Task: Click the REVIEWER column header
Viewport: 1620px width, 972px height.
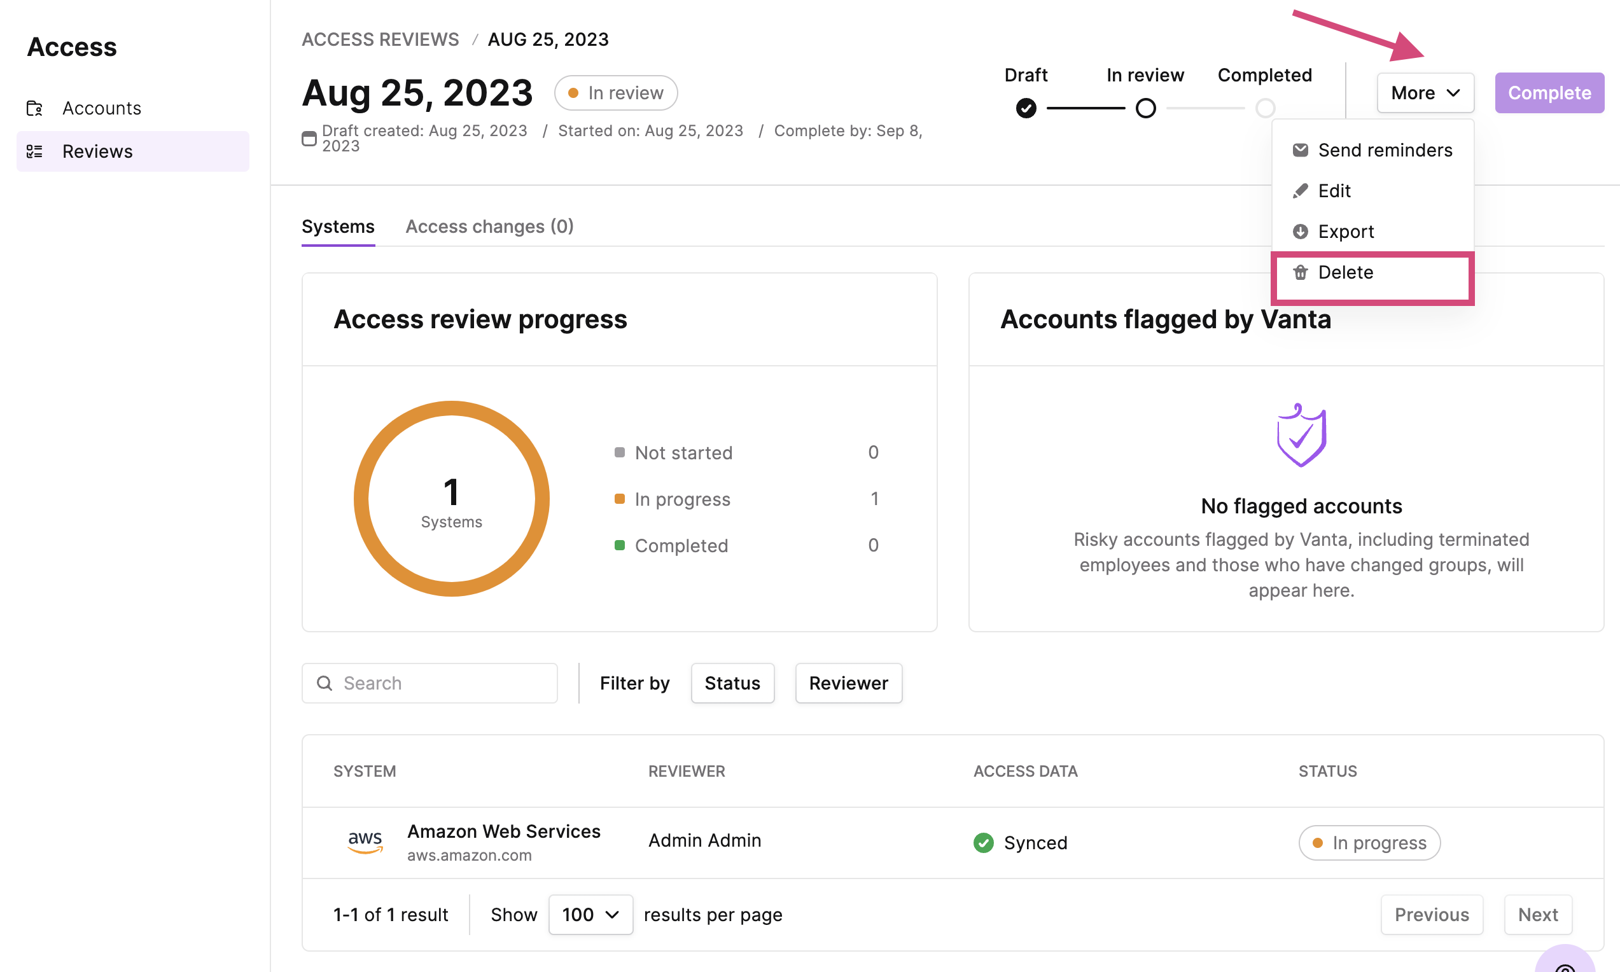Action: pos(687,771)
